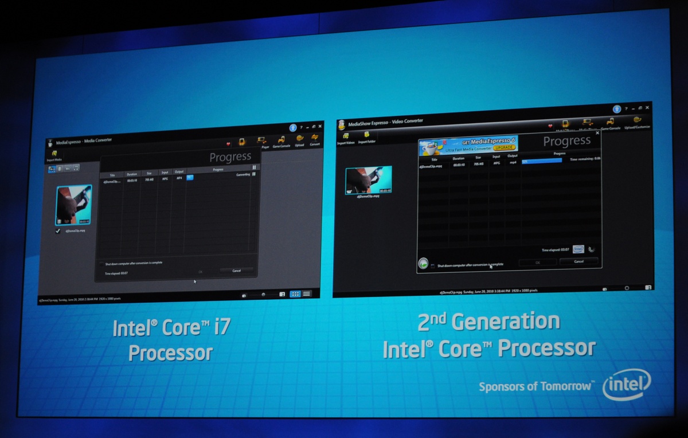
Task: Toggle shut down after conversion in MediaShow Espresso
Action: 433,265
